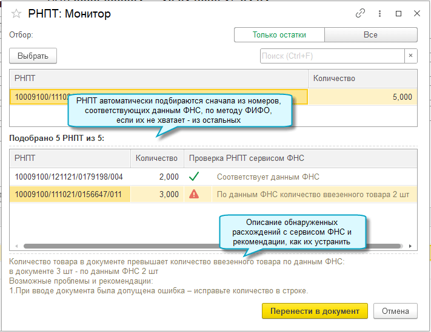Click the red warning triangle icon
Viewport: 431px width, 332px height.
pos(194,194)
